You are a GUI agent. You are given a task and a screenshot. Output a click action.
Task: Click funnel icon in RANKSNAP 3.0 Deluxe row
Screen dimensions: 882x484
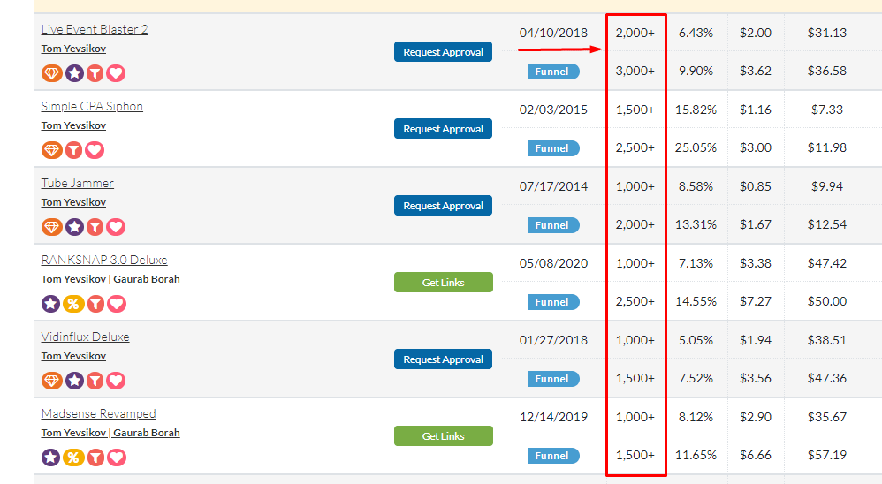96,304
